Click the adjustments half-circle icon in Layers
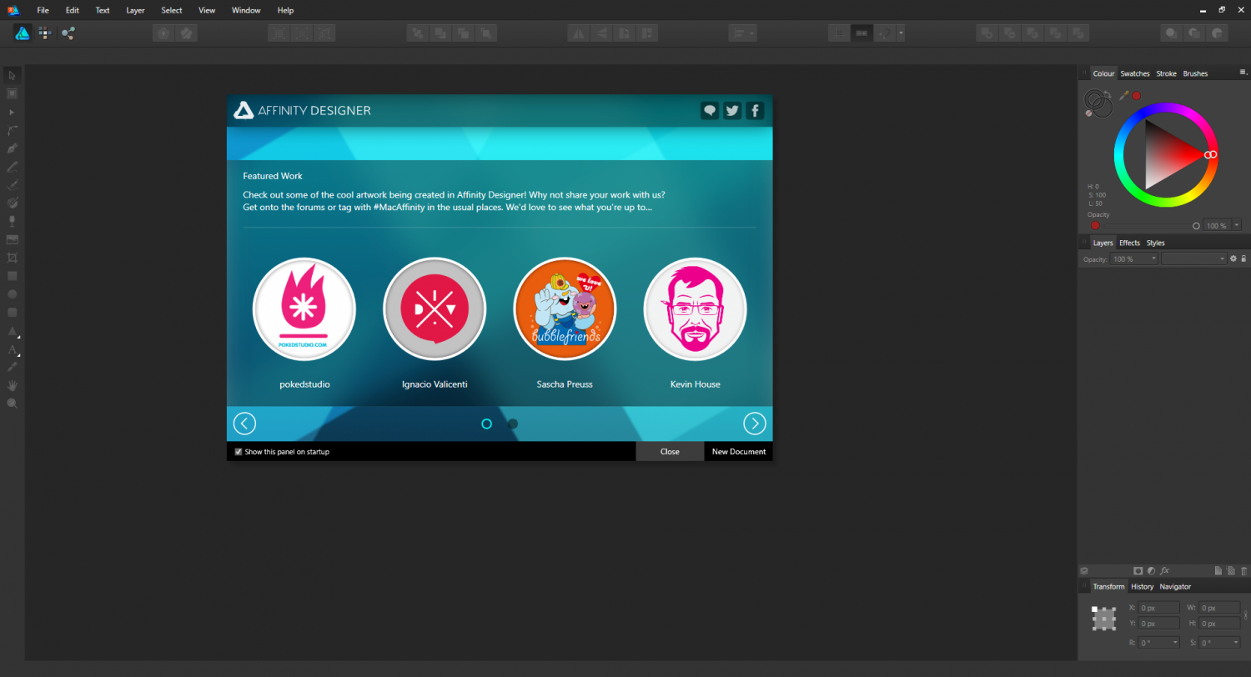This screenshot has width=1251, height=677. coord(1151,571)
